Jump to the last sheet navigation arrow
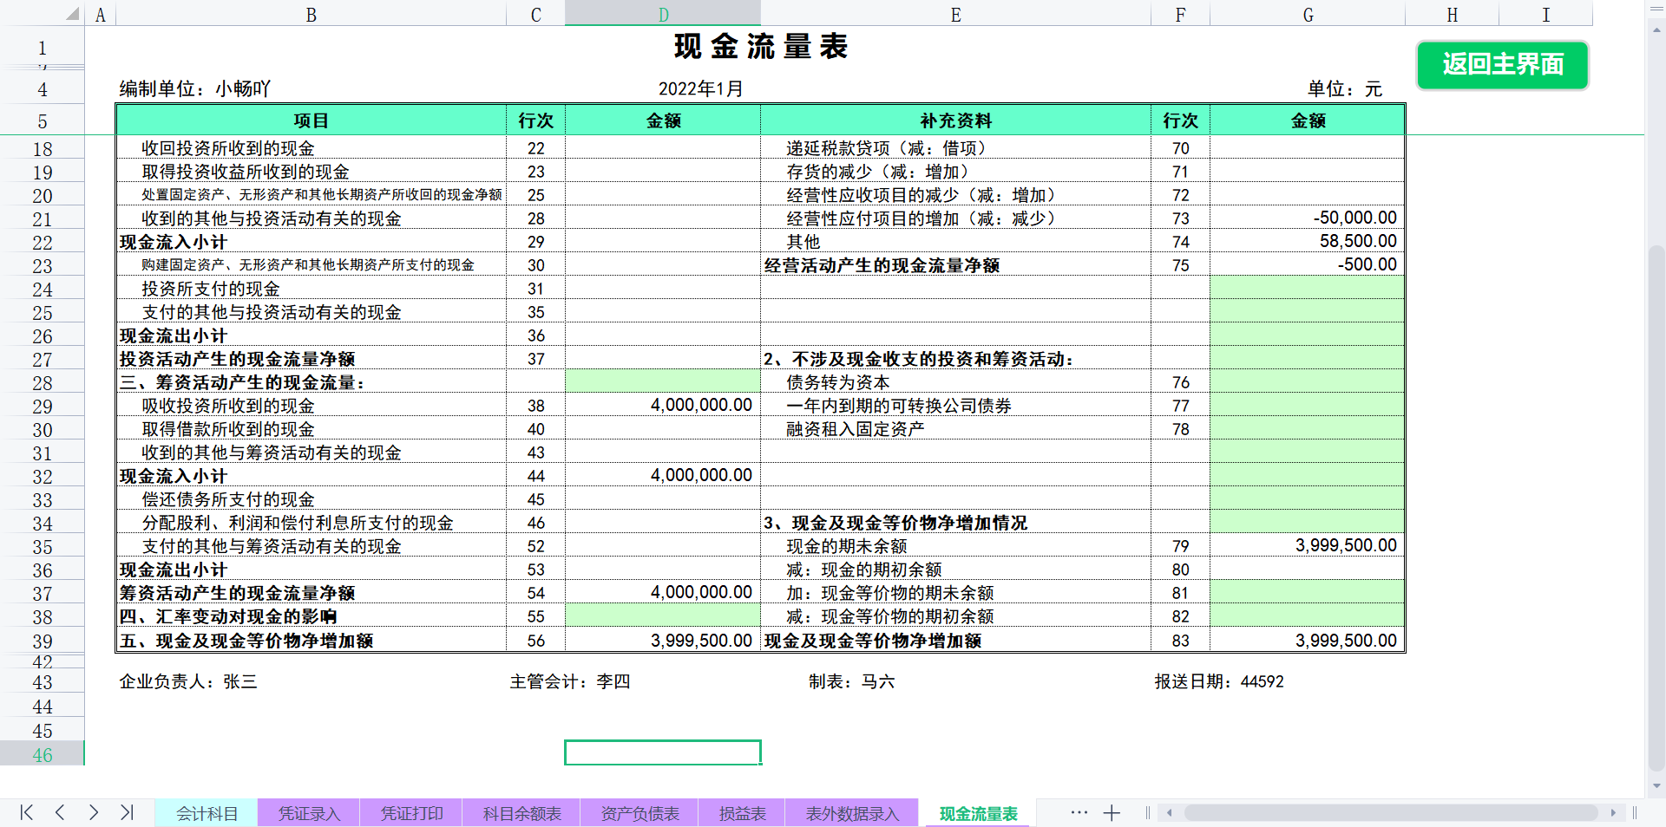 click(127, 812)
